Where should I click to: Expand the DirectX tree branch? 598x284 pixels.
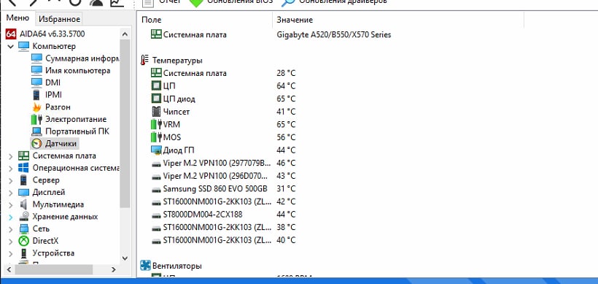tap(10, 241)
